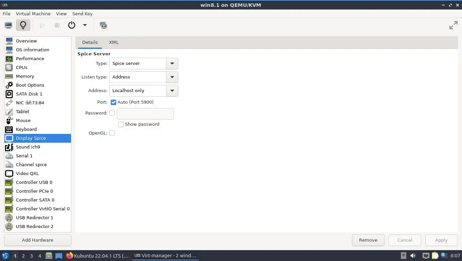This screenshot has width=462, height=261.
Task: Select USB Redirector 2 entry
Action: coord(38,226)
